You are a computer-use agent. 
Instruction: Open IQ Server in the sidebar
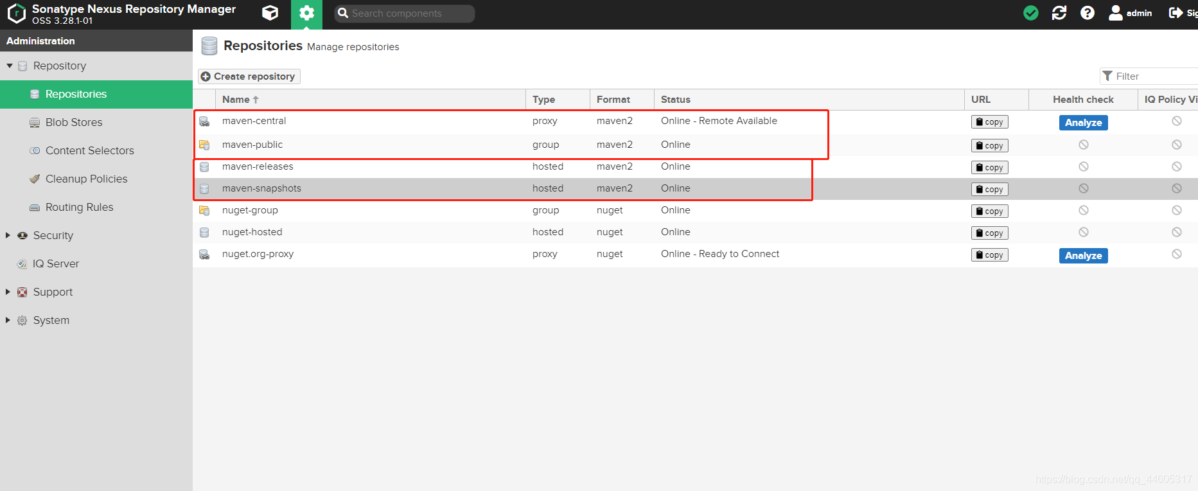pos(96,263)
